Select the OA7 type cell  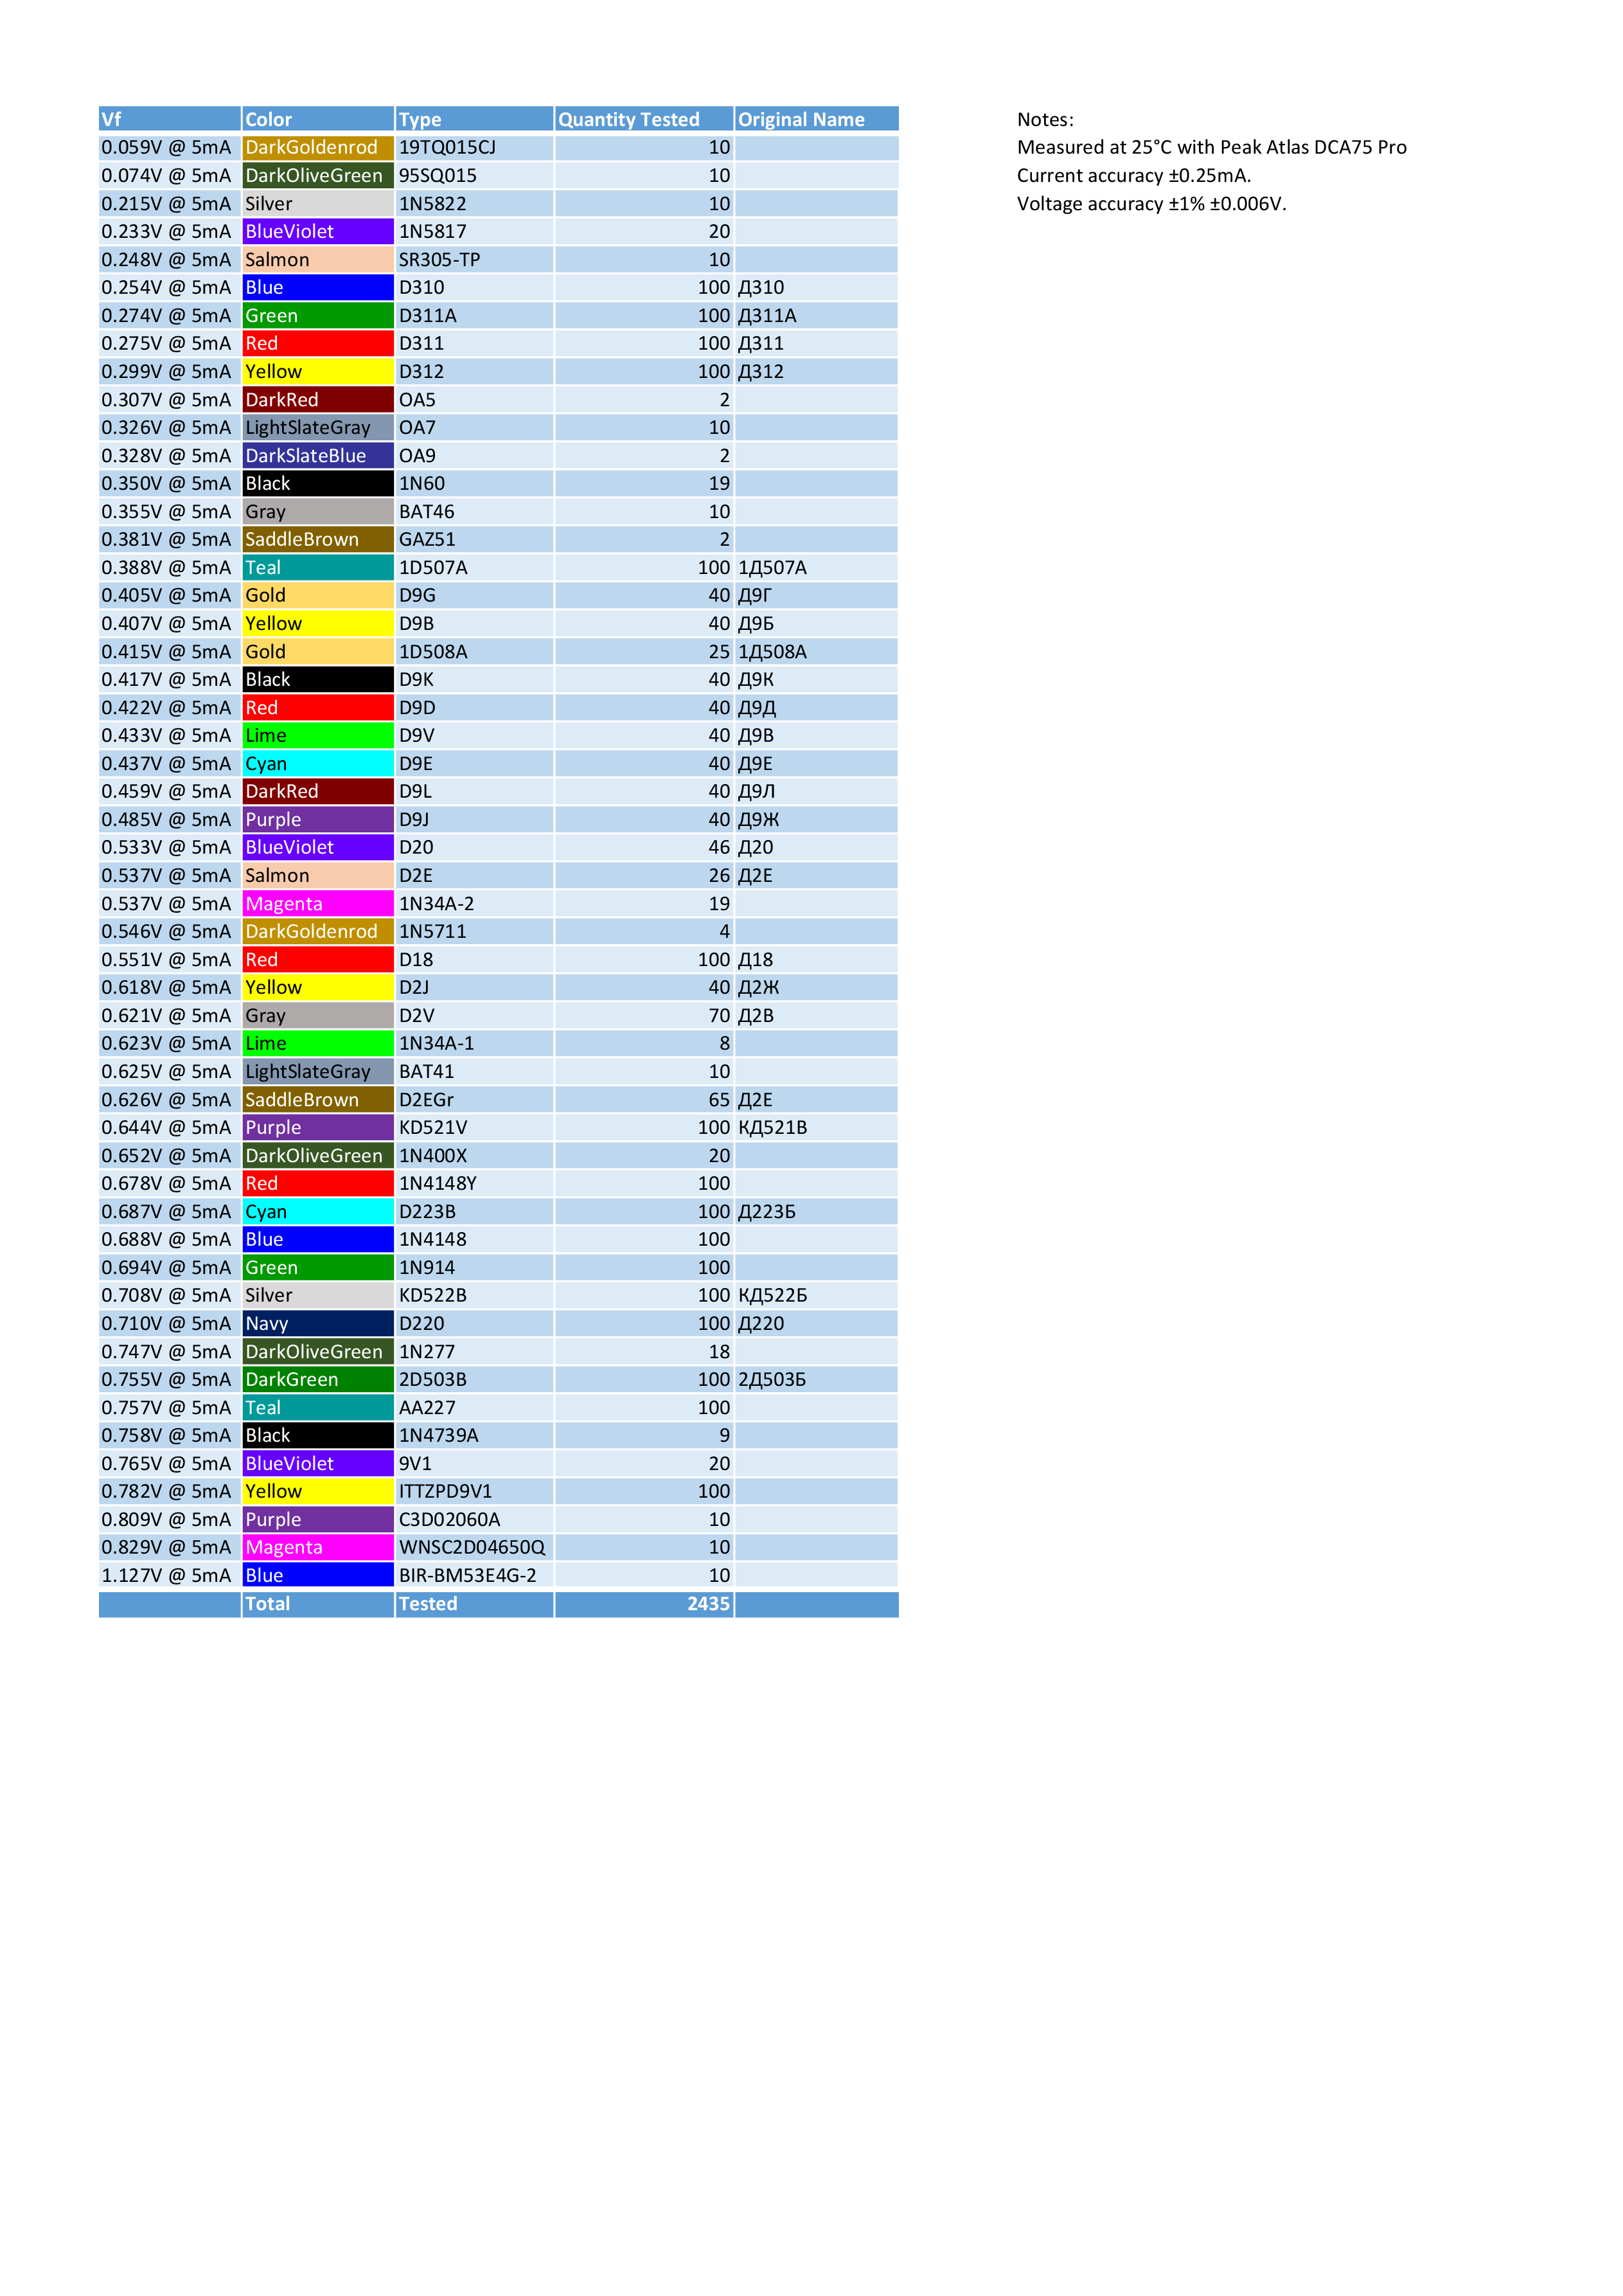pos(475,427)
